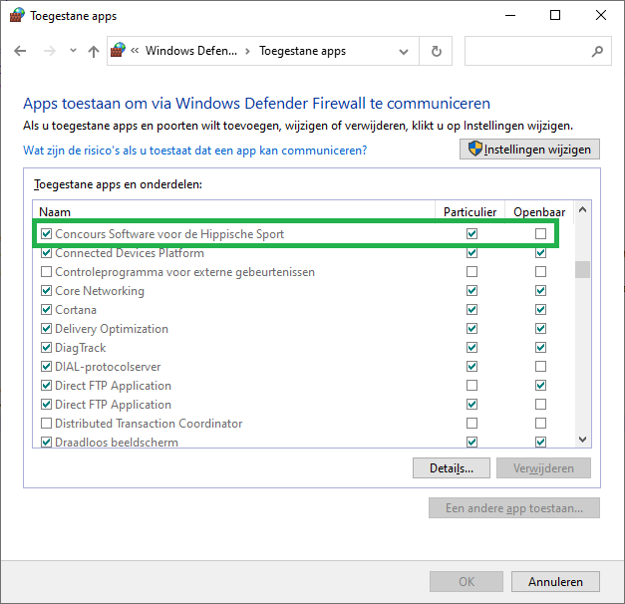Refresh the Toegestane apps page
The width and height of the screenshot is (625, 604).
click(x=436, y=51)
